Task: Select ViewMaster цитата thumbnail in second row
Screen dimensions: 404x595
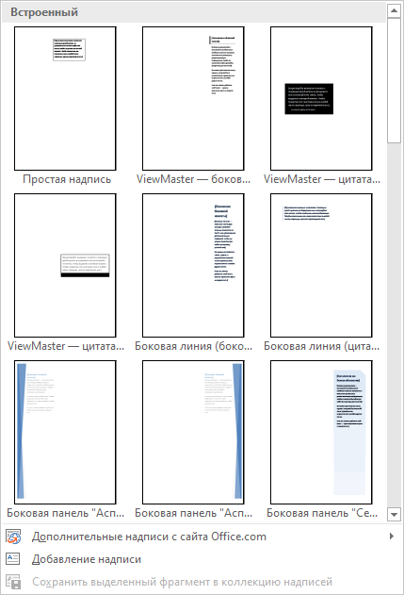Action: point(65,265)
